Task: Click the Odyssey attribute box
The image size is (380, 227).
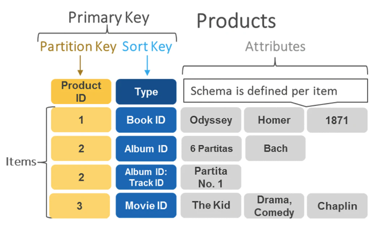Action: (211, 120)
